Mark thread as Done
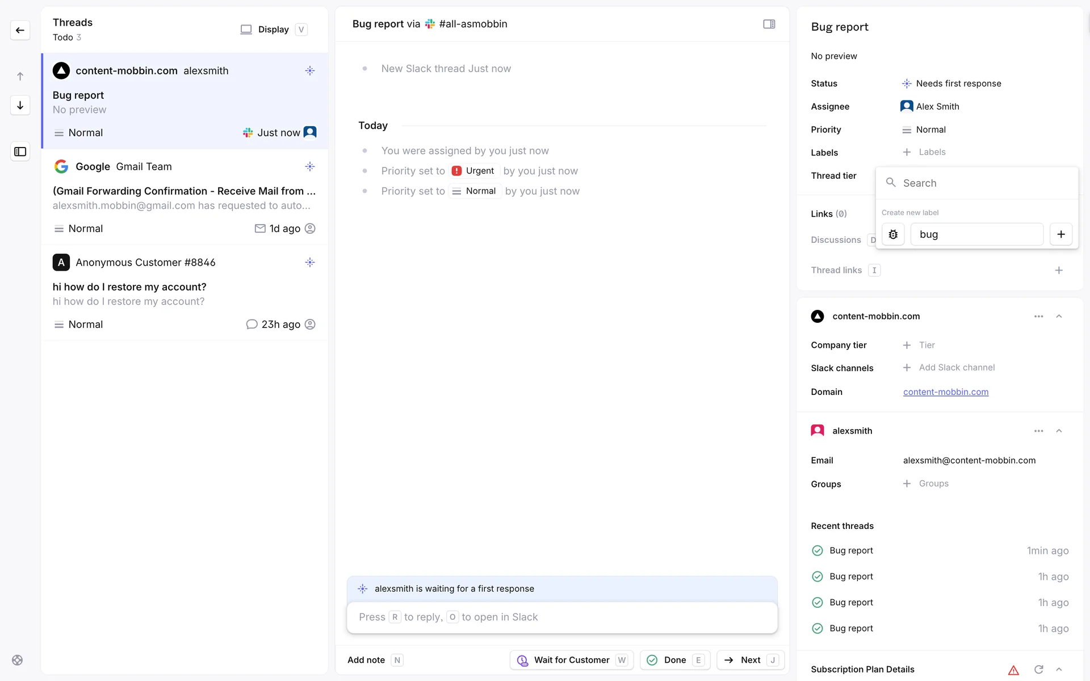 click(x=674, y=660)
